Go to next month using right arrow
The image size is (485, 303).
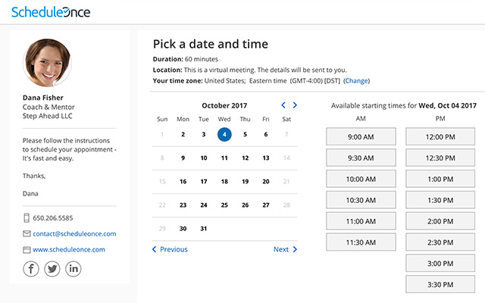295,105
